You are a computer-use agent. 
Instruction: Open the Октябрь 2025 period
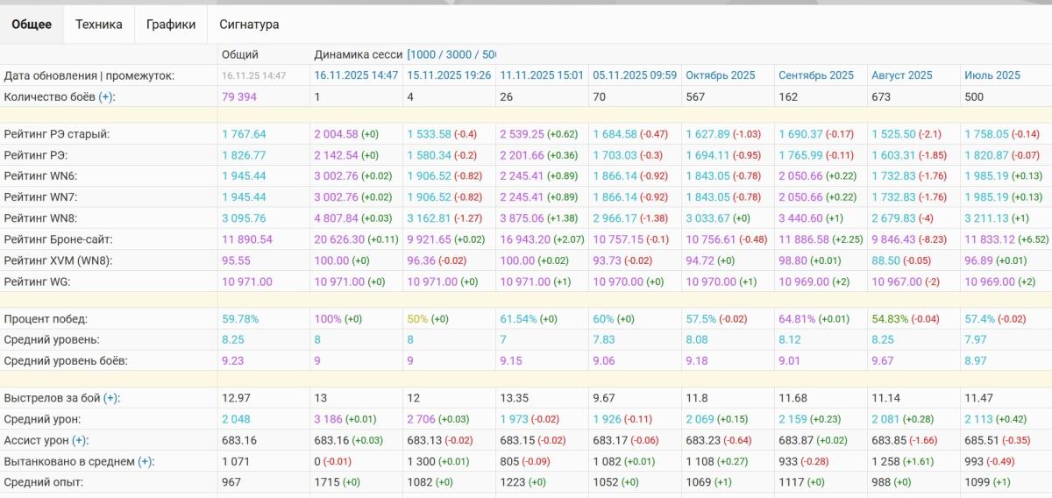tap(720, 75)
